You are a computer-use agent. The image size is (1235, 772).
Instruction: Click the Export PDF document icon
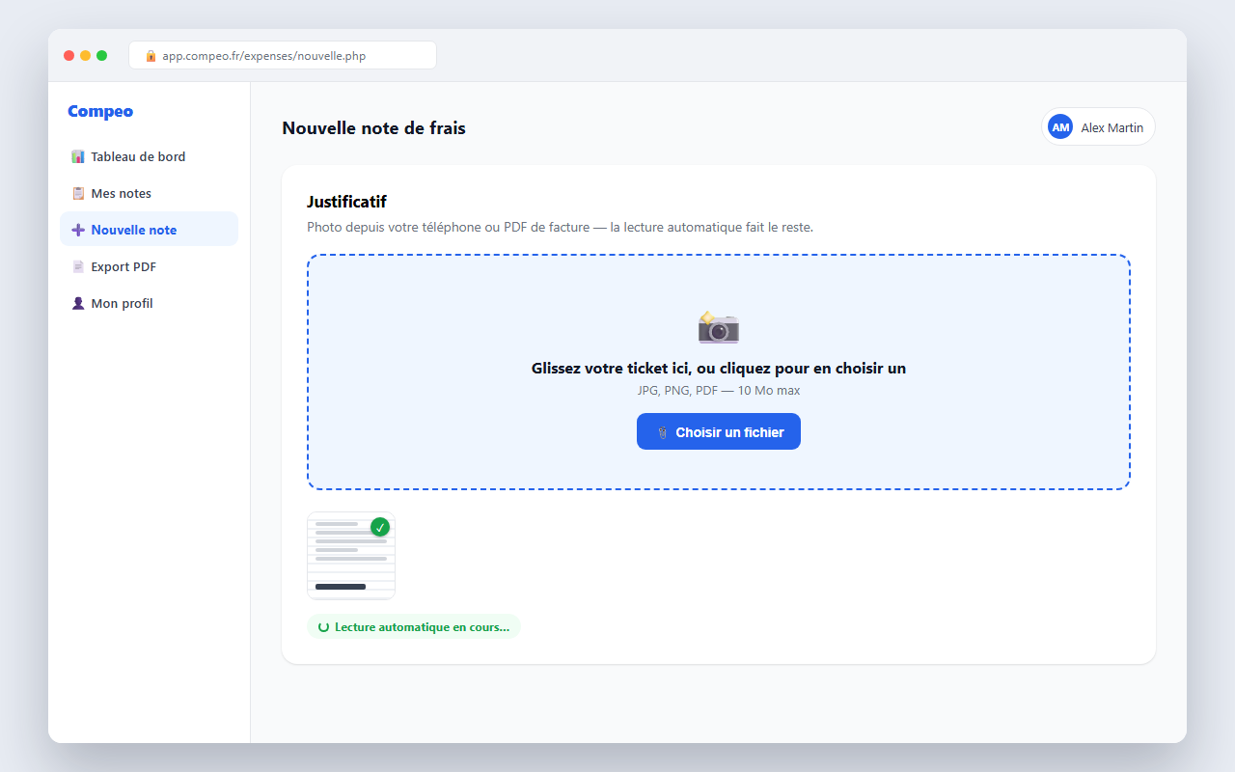click(x=78, y=266)
